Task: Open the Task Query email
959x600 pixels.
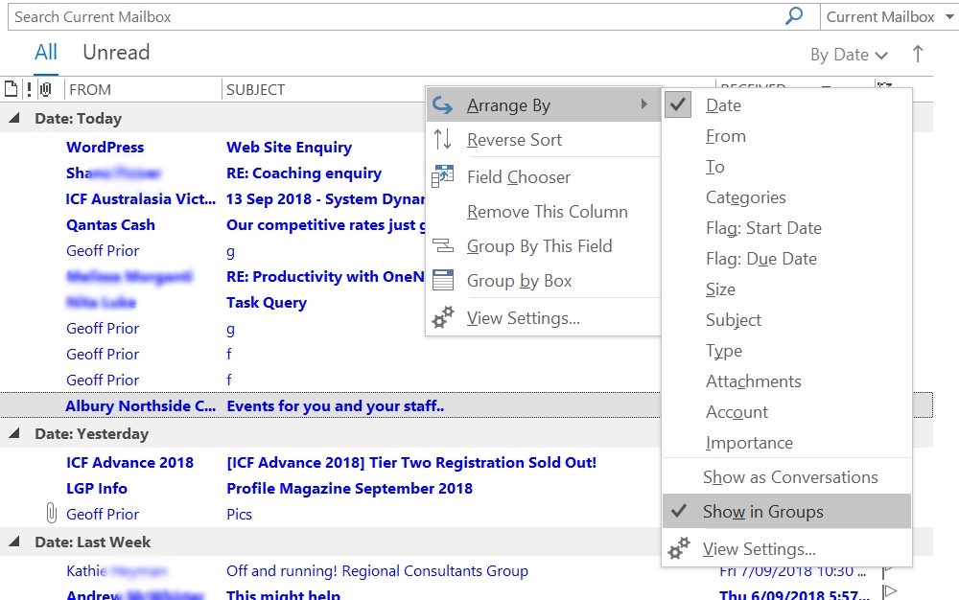Action: point(213,303)
